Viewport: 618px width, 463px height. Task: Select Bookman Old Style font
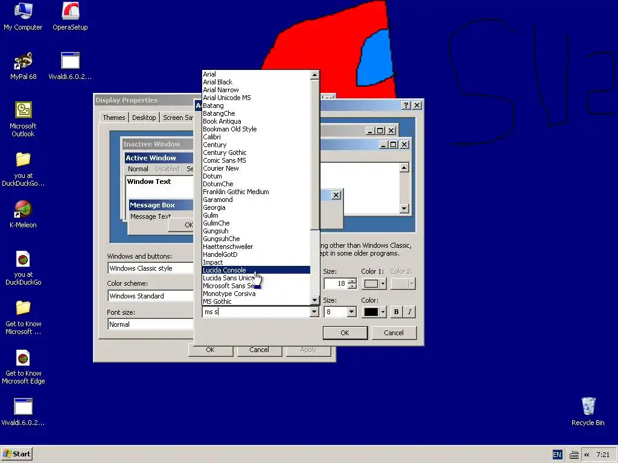click(256, 129)
